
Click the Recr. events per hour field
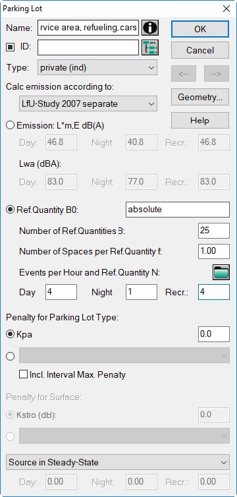tap(214, 292)
